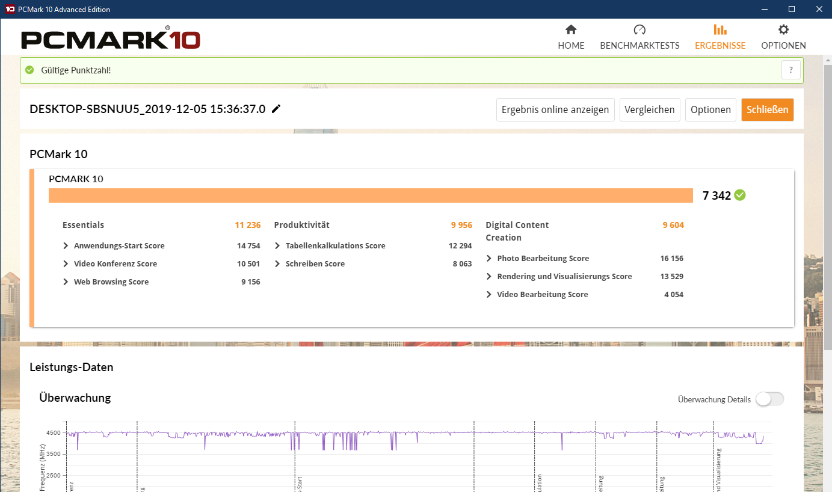Click the pencil icon to rename result
Screen dimensions: 832x492
(x=276, y=109)
